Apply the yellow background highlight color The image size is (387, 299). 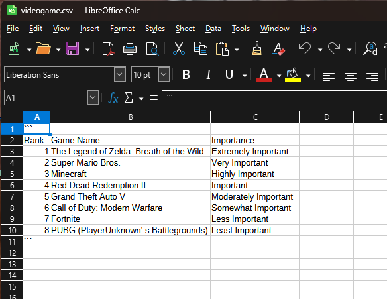tap(293, 75)
